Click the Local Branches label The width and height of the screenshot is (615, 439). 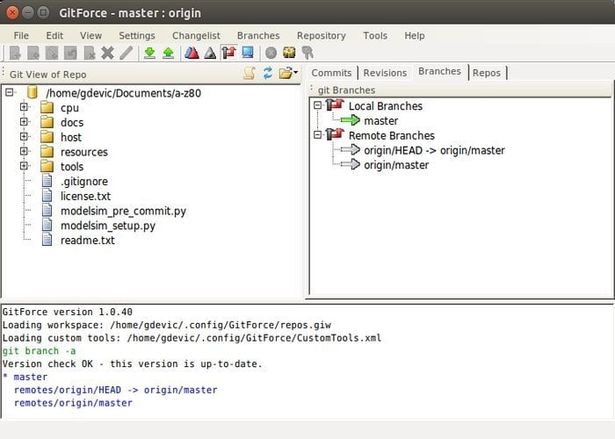(x=386, y=106)
